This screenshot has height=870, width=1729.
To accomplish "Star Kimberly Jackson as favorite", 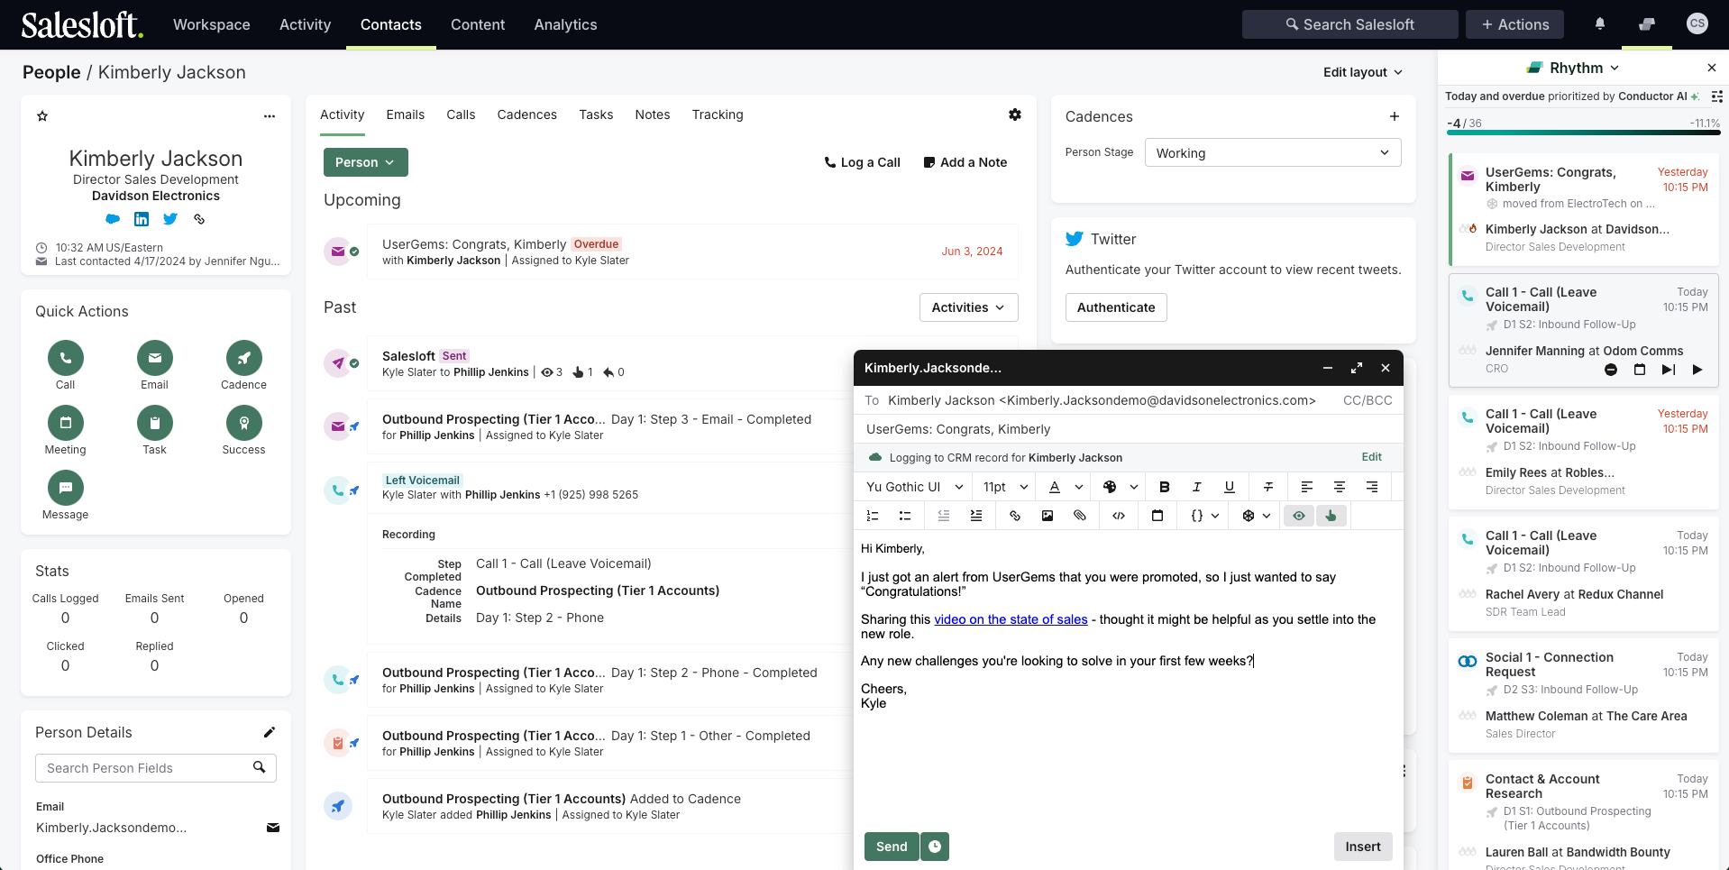I will pos(42,116).
